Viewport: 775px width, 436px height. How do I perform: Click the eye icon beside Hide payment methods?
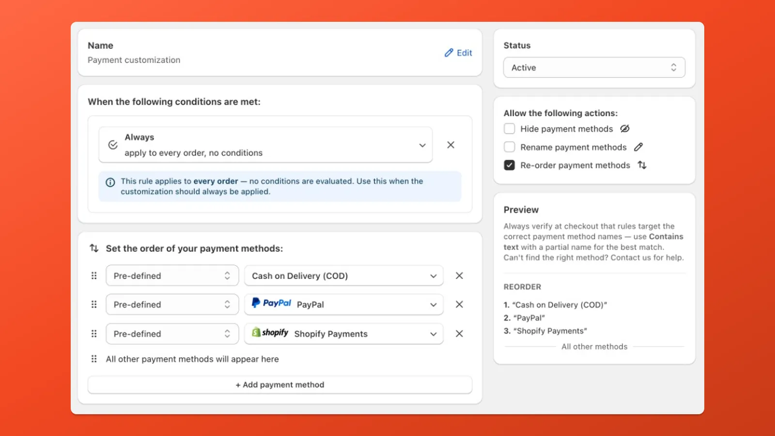click(x=625, y=128)
